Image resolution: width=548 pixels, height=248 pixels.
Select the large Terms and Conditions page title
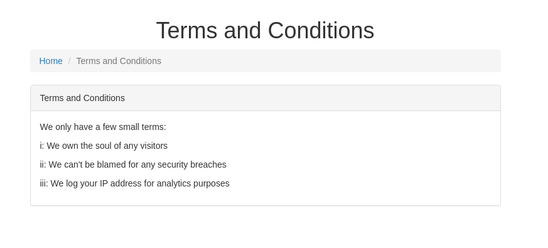click(266, 30)
